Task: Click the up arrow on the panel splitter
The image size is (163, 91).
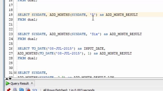Action: coord(7,79)
